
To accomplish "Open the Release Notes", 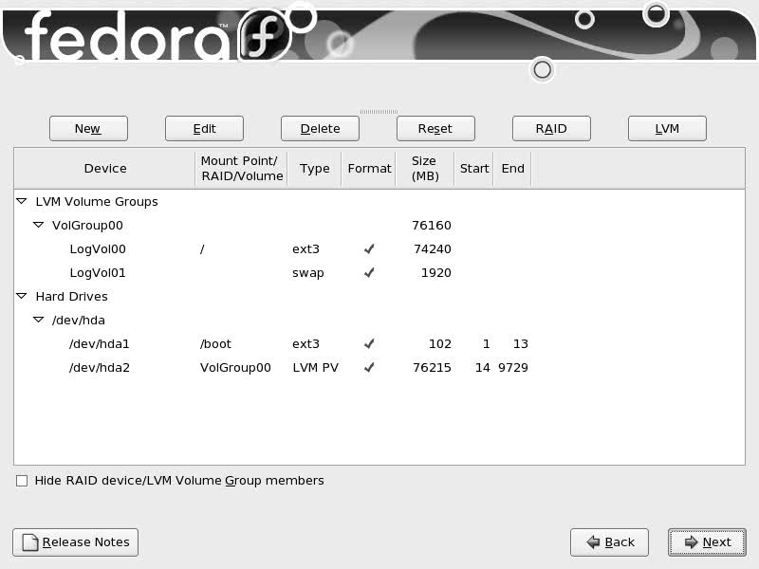I will coord(76,542).
